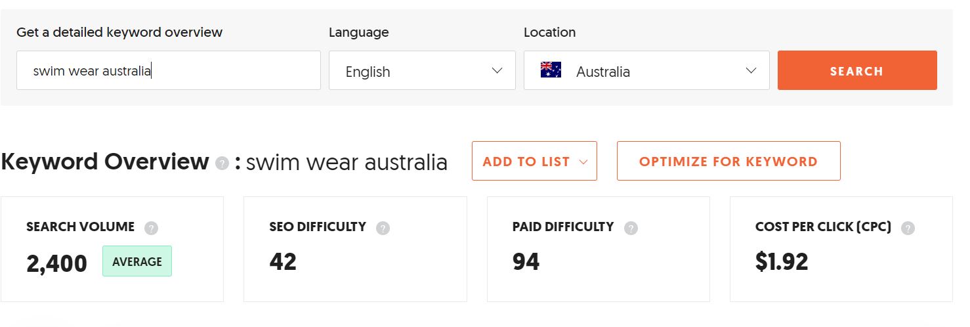Click the Cost Per Click help icon

point(908,229)
